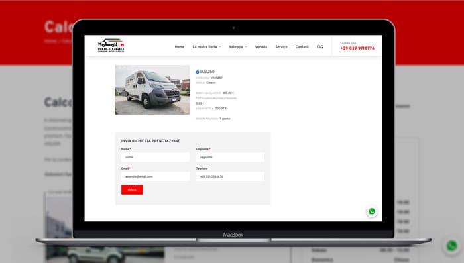The width and height of the screenshot is (464, 263).
Task: Expand the Noleggio dropdown menu
Action: click(x=237, y=47)
